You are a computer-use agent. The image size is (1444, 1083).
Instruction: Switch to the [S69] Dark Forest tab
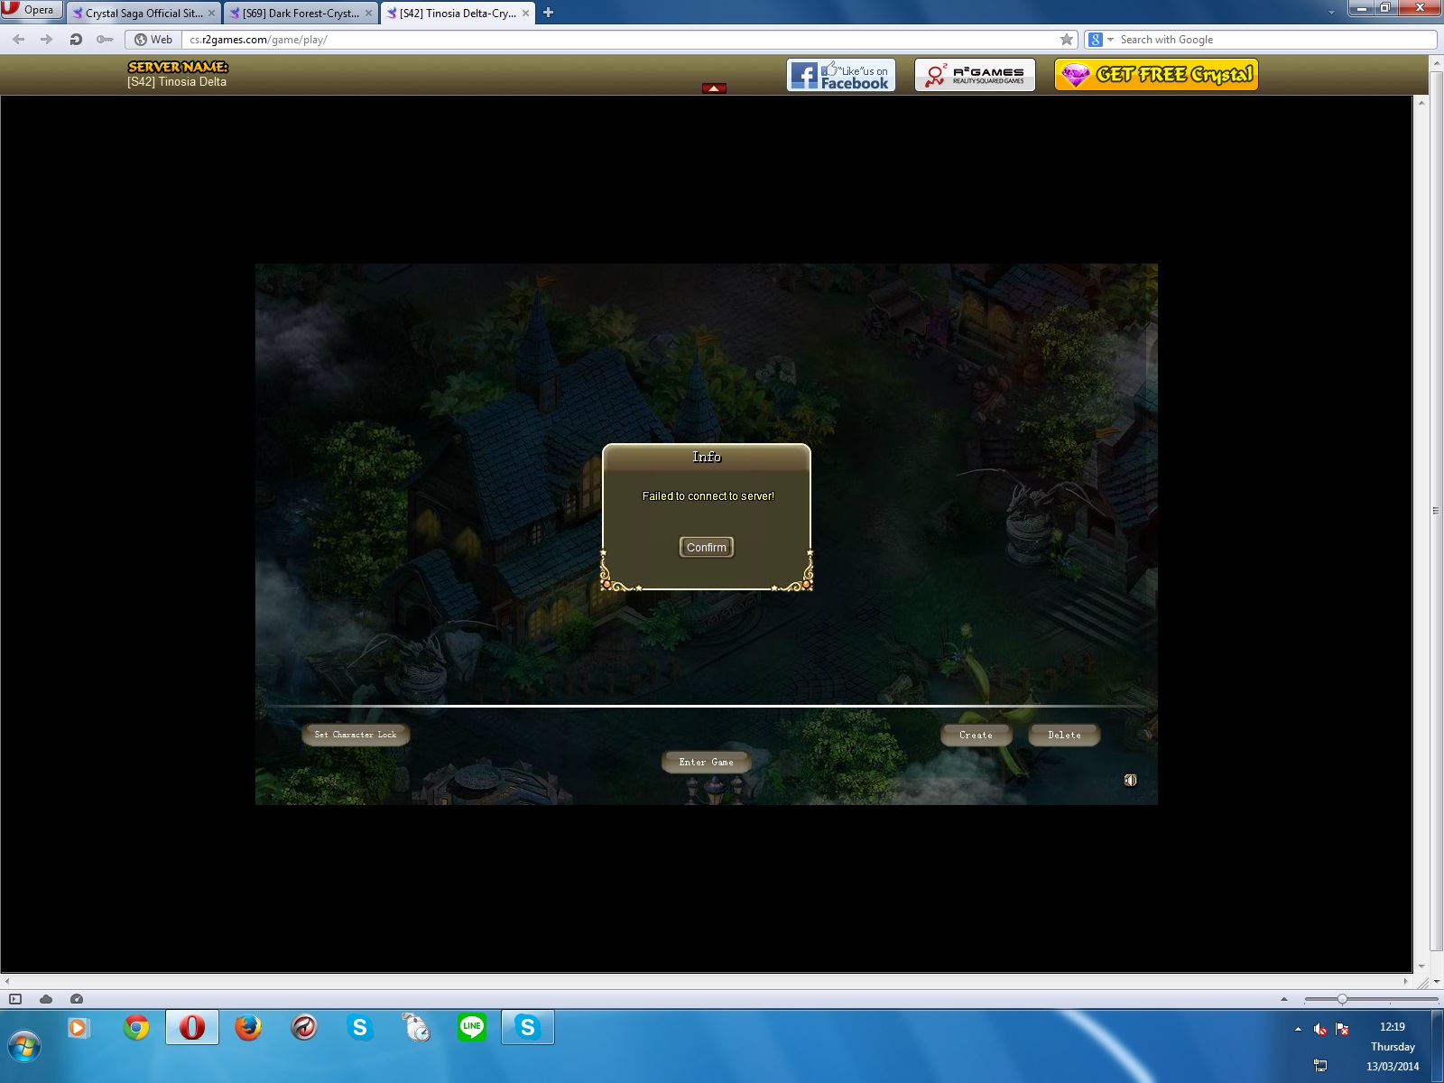(299, 14)
